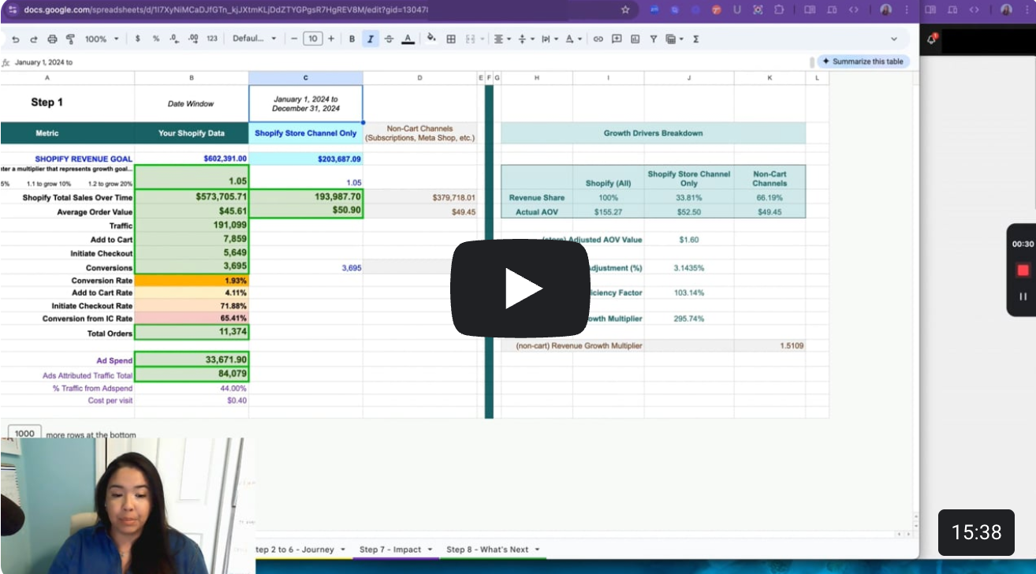The height and width of the screenshot is (574, 1036).
Task: Click the Growth Drivers Breakdown header
Action: [x=653, y=133]
